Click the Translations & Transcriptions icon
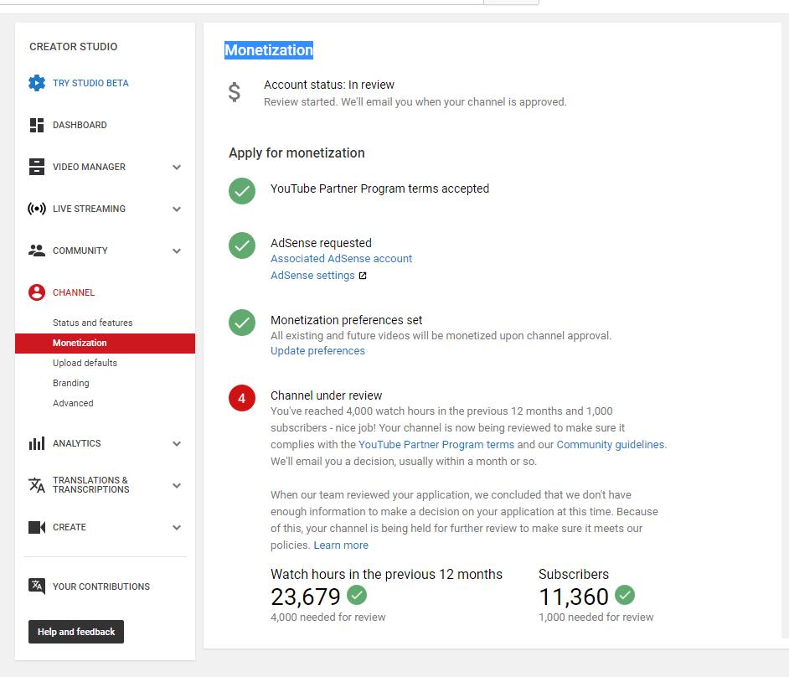 (37, 485)
